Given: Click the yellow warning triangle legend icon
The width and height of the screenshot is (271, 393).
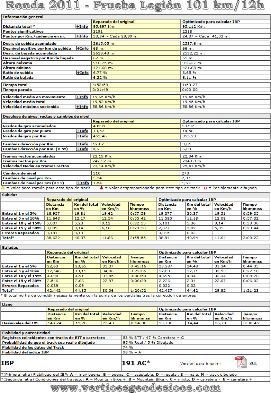Looking at the screenshot, I should (x=3, y=188).
